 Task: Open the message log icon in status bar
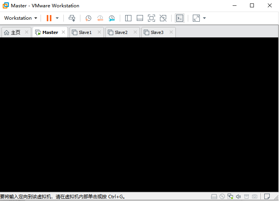point(267,196)
